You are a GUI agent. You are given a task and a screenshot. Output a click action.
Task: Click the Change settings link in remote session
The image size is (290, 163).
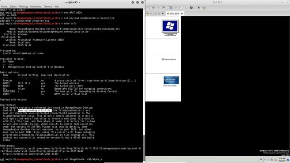169,59
